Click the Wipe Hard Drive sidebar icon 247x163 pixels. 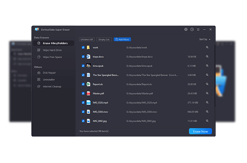pyautogui.click(x=39, y=50)
